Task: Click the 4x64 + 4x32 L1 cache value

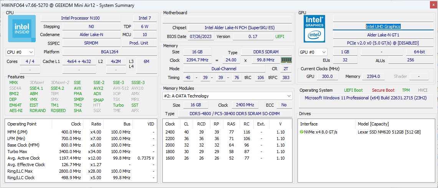Action: (79, 61)
